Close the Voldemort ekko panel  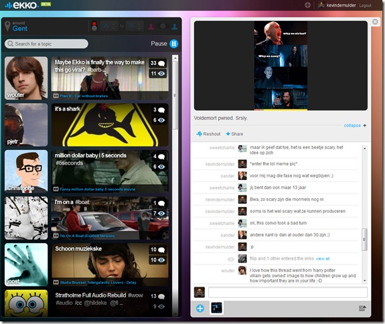375,22
